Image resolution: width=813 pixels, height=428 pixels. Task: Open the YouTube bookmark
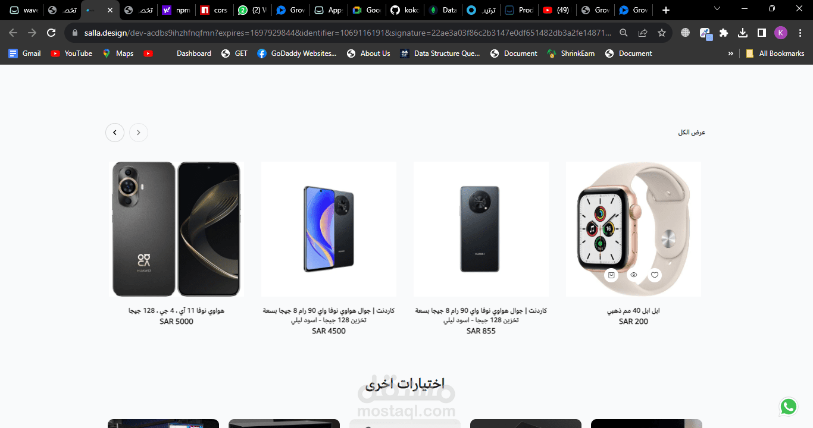pos(71,53)
